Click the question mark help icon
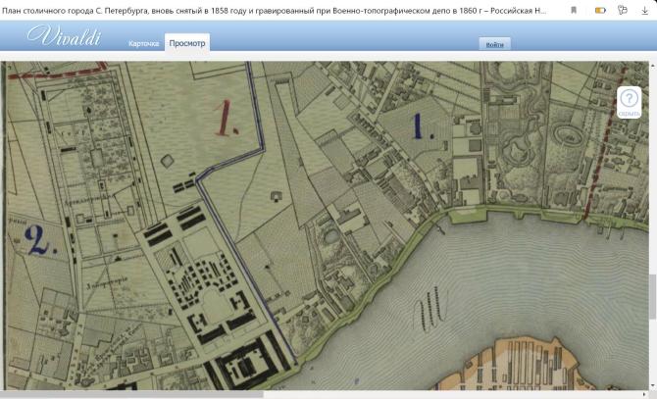The height and width of the screenshot is (399, 657). click(629, 98)
